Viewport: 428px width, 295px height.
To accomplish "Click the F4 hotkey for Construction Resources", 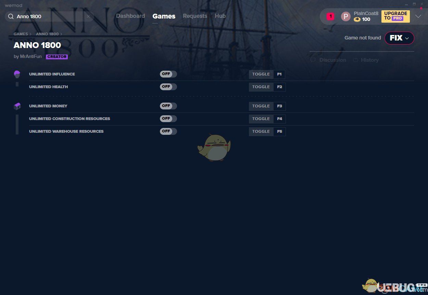I will tap(279, 119).
